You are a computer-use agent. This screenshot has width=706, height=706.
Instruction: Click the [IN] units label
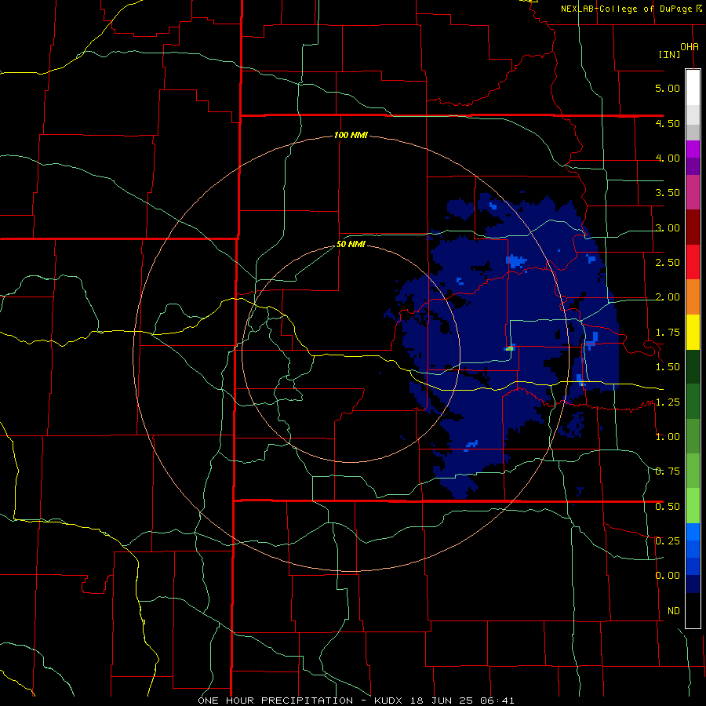pos(669,54)
